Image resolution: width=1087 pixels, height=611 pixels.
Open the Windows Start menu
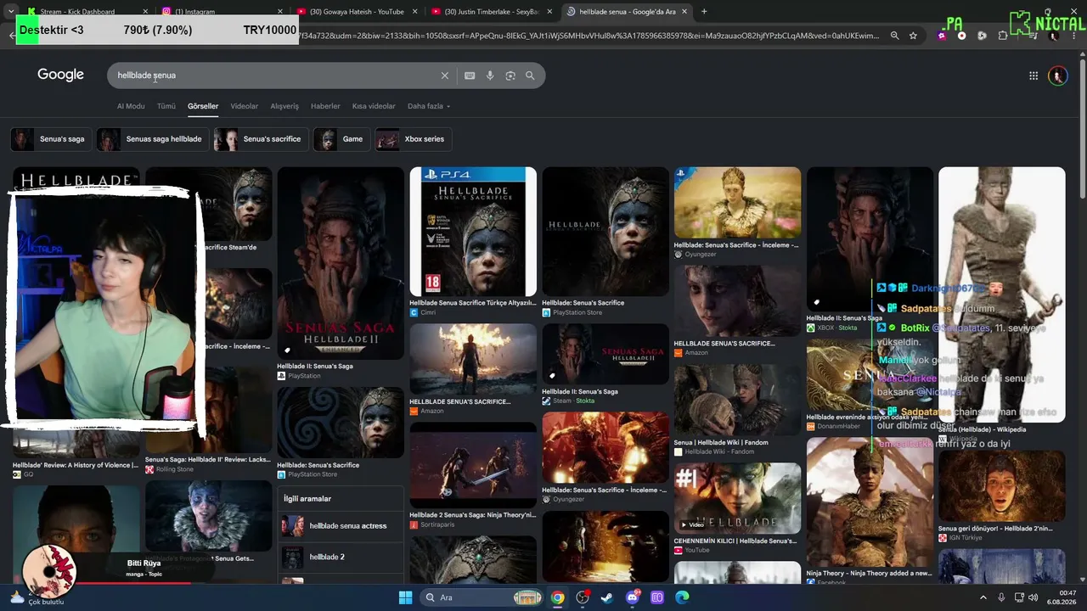[x=405, y=597]
